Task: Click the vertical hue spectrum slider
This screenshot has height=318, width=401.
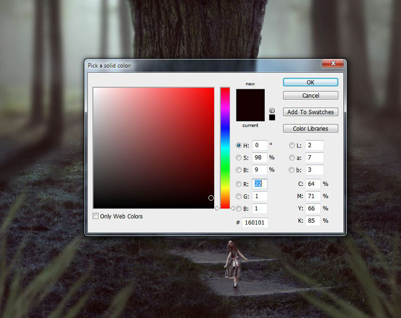Action: (x=225, y=148)
